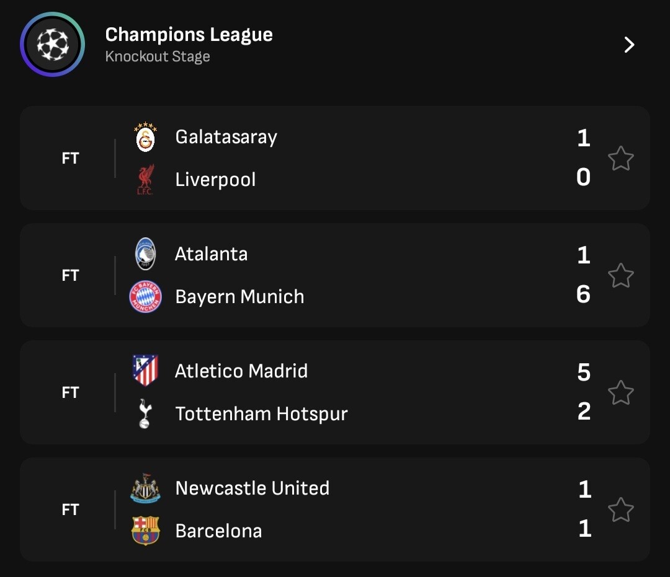Viewport: 670px width, 577px height.
Task: Add Newcastle vs Barcelona to favorites
Action: [x=620, y=510]
